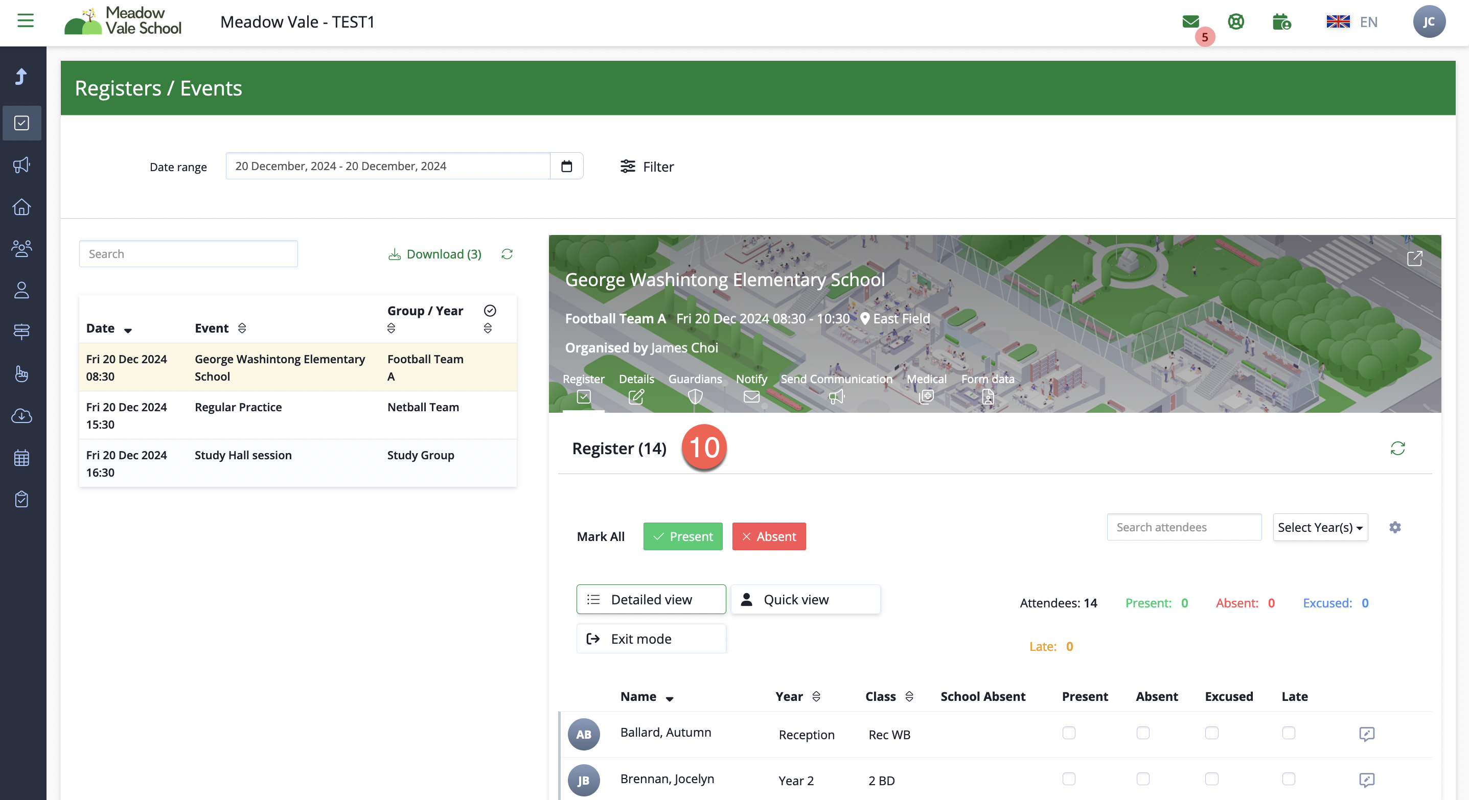Check Late box for Ballard, Autumn

(1288, 734)
